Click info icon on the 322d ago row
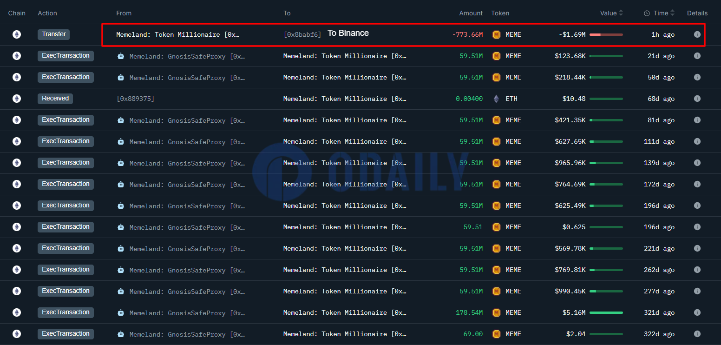The height and width of the screenshot is (345, 721). coord(697,334)
